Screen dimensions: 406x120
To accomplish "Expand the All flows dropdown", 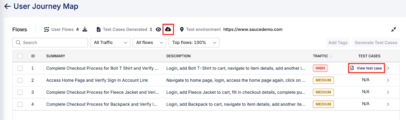I will [x=149, y=43].
